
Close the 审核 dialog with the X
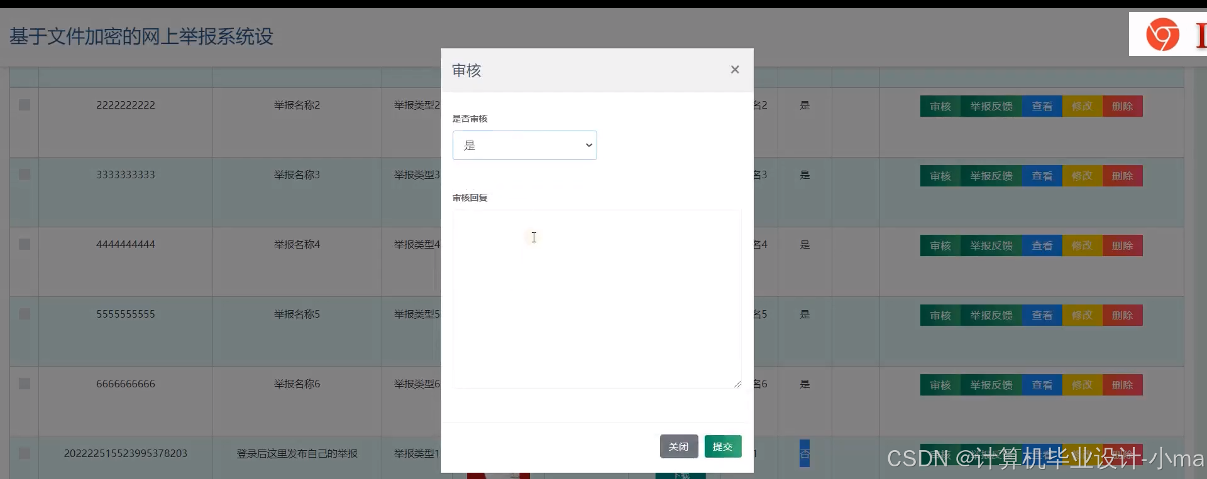pyautogui.click(x=735, y=70)
